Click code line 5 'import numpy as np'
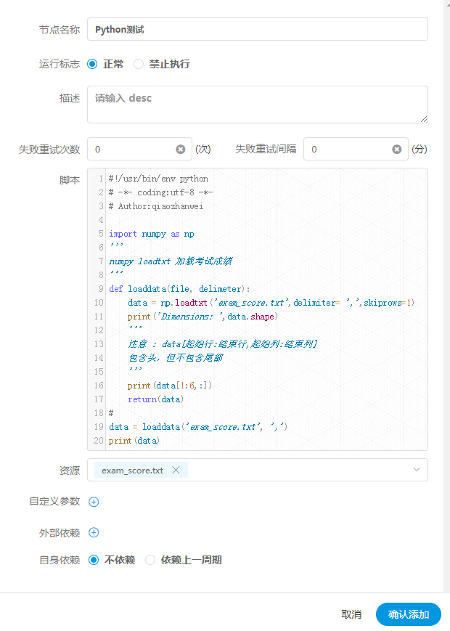 tap(152, 234)
